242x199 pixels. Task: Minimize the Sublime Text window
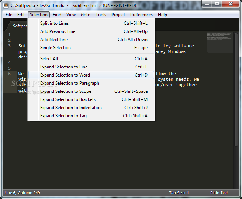click(207, 4)
